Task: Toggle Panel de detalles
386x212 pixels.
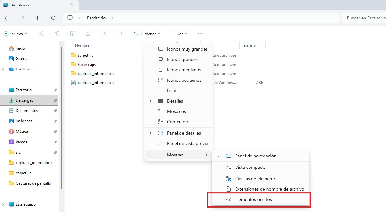Action: tap(179, 133)
